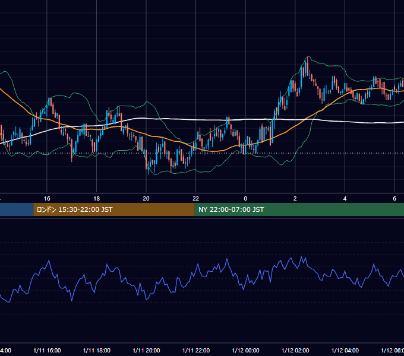Click the 1/11 18:00 time label
This screenshot has width=404, height=356.
pos(97,350)
